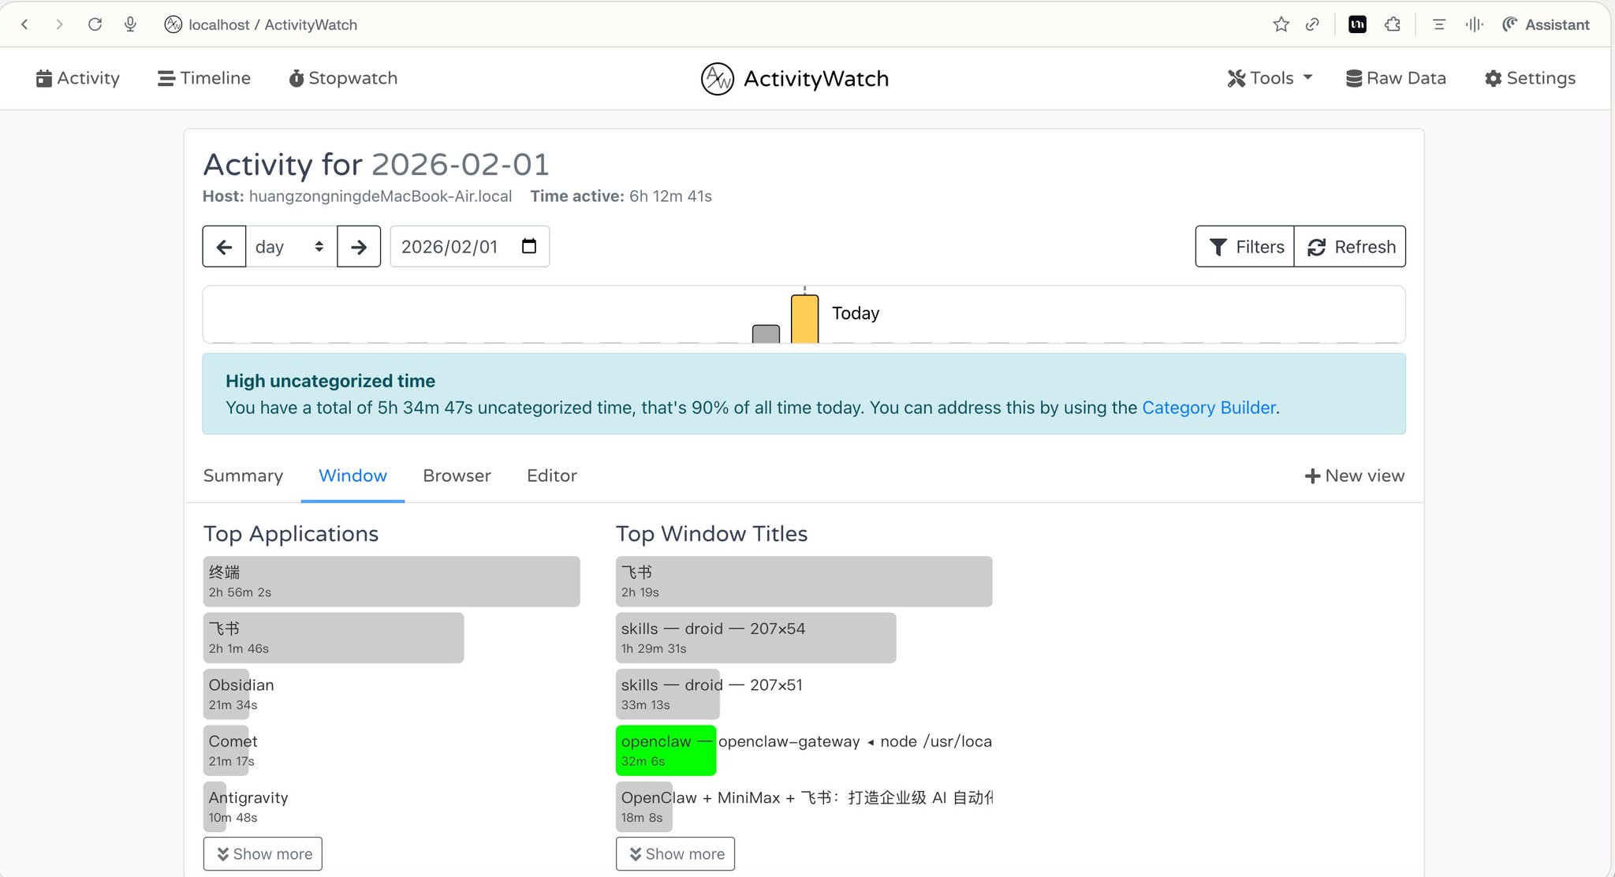The width and height of the screenshot is (1615, 877).
Task: Open the Raw Data page
Action: coord(1396,78)
